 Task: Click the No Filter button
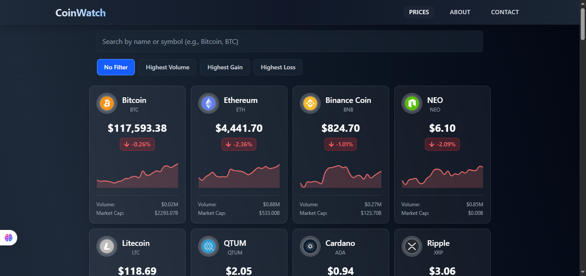pyautogui.click(x=115, y=67)
